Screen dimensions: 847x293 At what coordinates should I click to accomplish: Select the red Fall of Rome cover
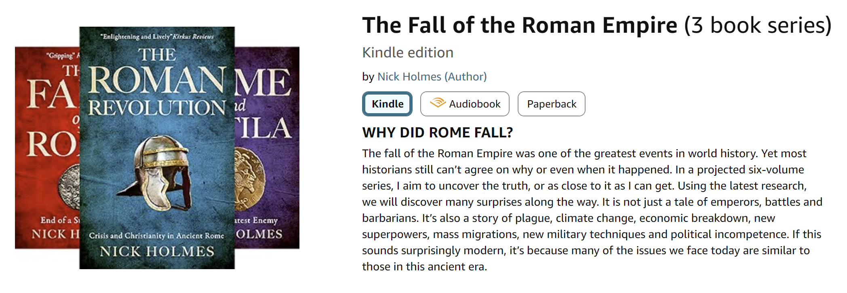(46, 148)
